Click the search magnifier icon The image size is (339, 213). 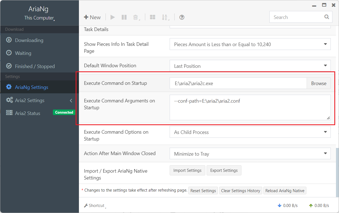tap(327, 17)
